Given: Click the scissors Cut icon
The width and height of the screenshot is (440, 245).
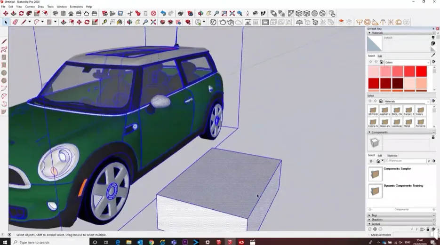Looking at the screenshot, I should tap(130, 14).
